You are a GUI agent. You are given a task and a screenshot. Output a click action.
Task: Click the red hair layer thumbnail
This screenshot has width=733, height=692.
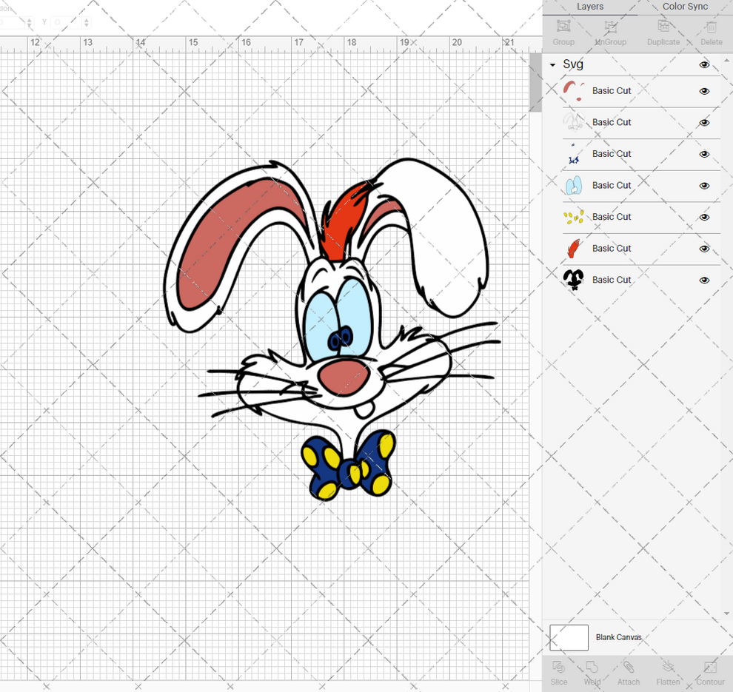pyautogui.click(x=574, y=248)
